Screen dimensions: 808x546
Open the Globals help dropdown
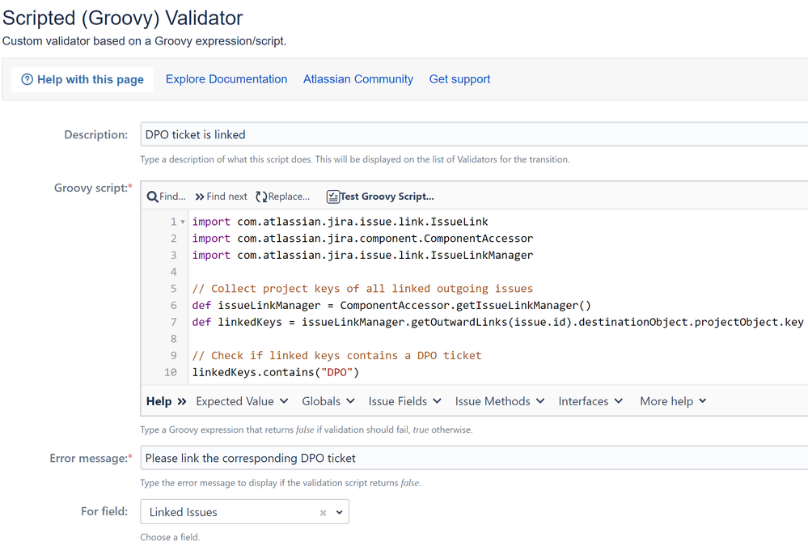coord(328,401)
